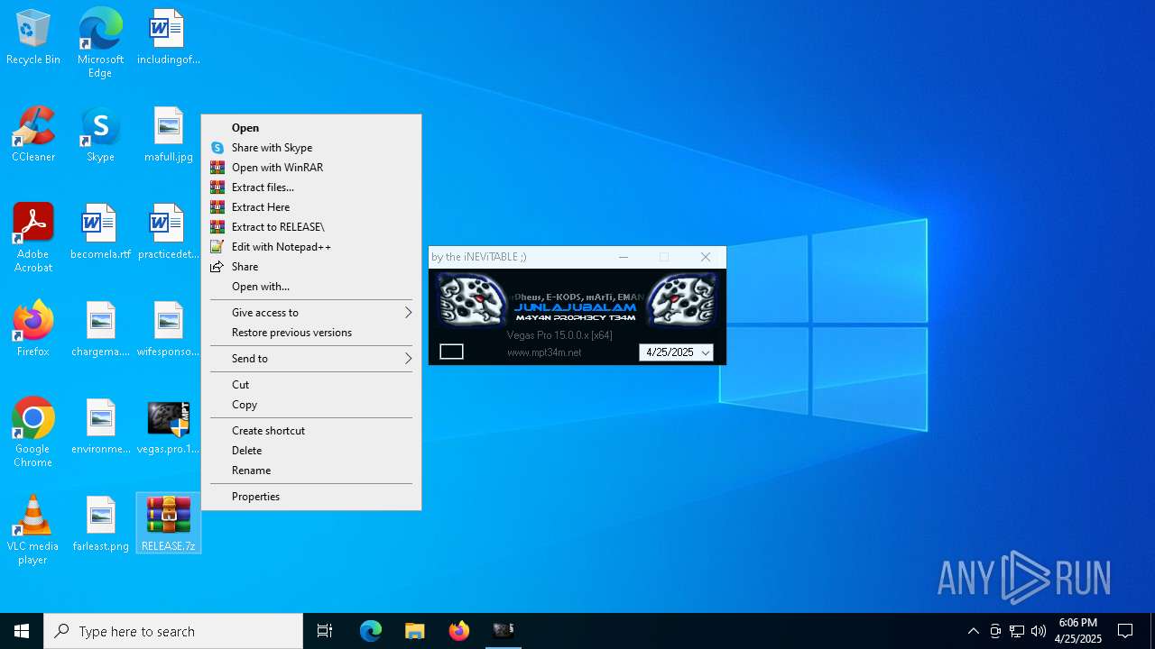The height and width of the screenshot is (649, 1155).
Task: Choose Delete from the context menu
Action: (311, 451)
